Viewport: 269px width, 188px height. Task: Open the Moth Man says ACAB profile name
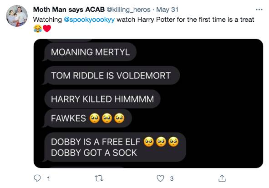[69, 10]
